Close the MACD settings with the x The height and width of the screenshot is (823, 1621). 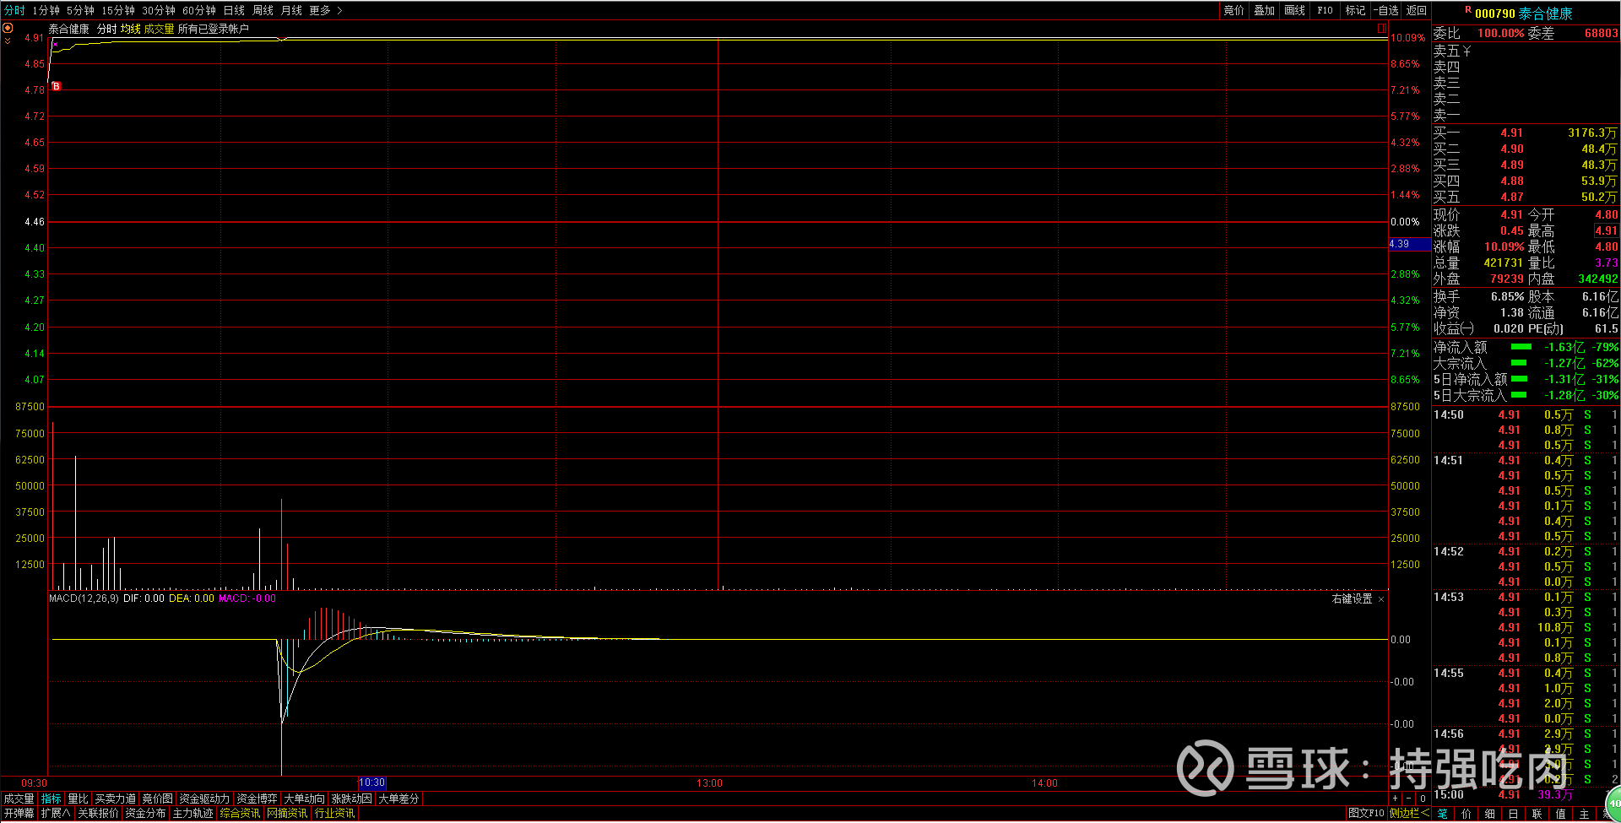point(1381,599)
